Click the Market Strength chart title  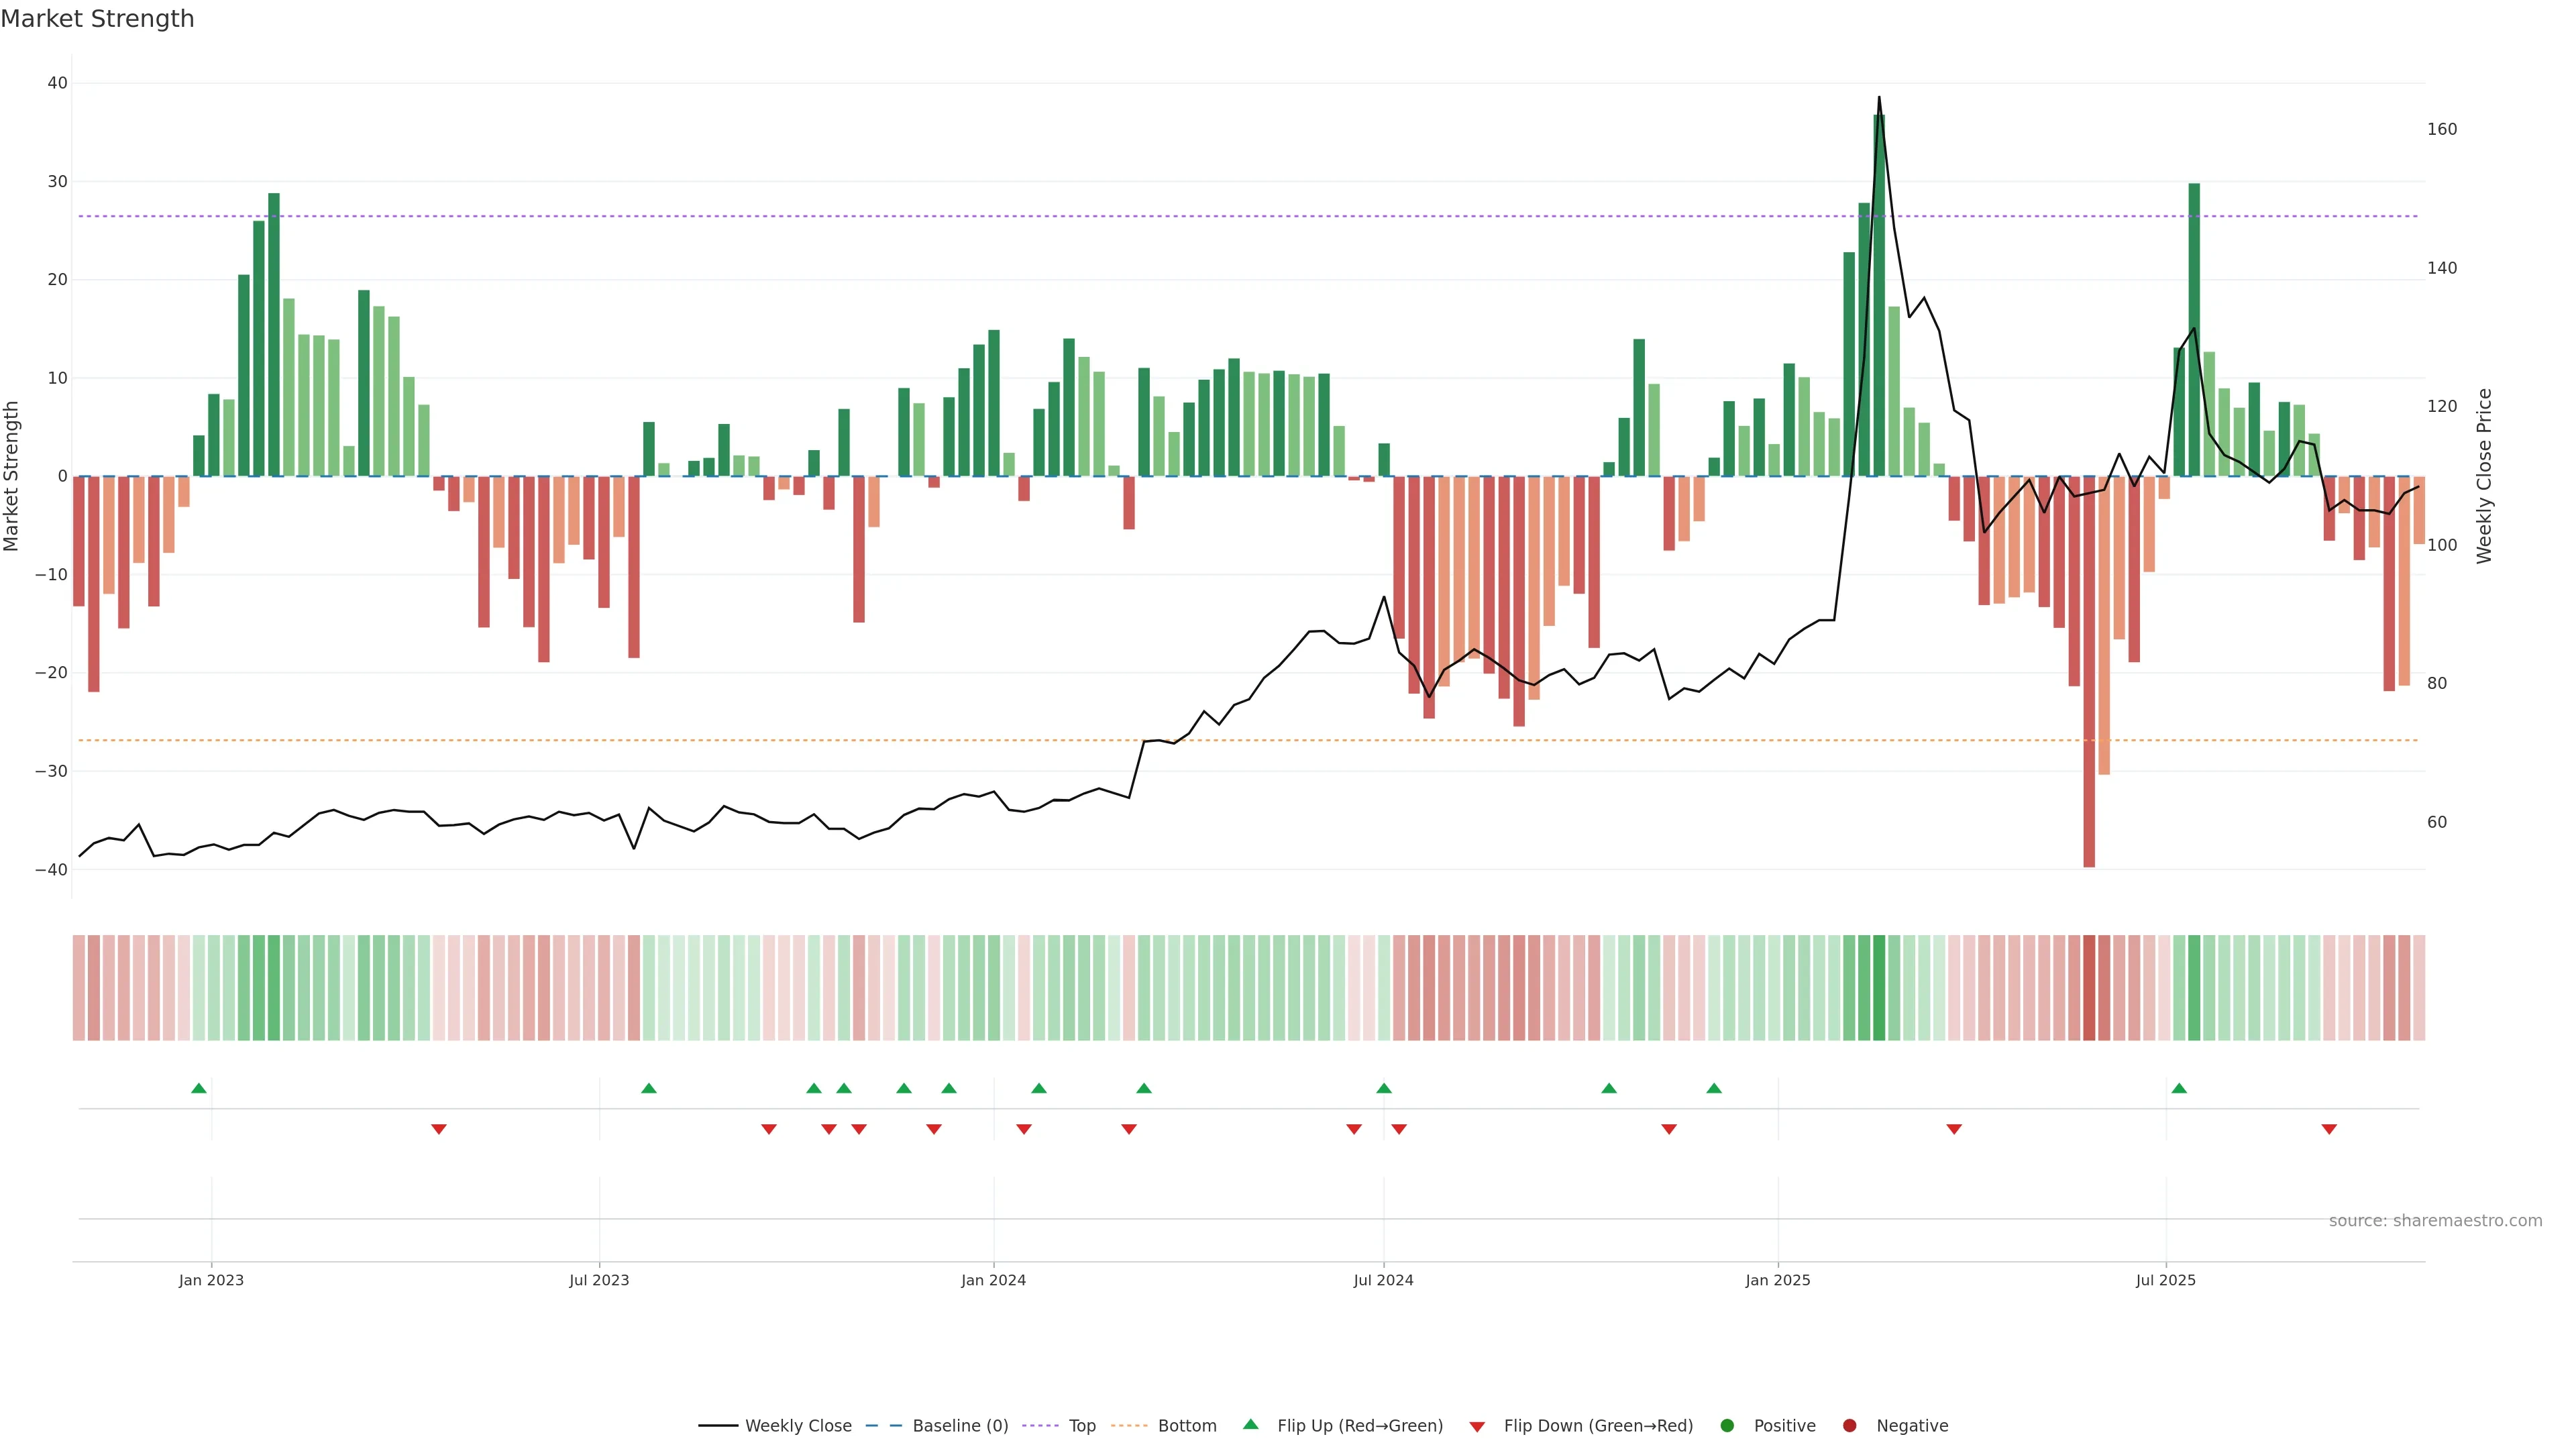pos(97,19)
